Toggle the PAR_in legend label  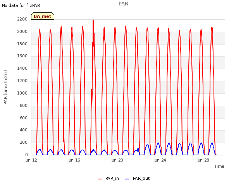coord(112,178)
